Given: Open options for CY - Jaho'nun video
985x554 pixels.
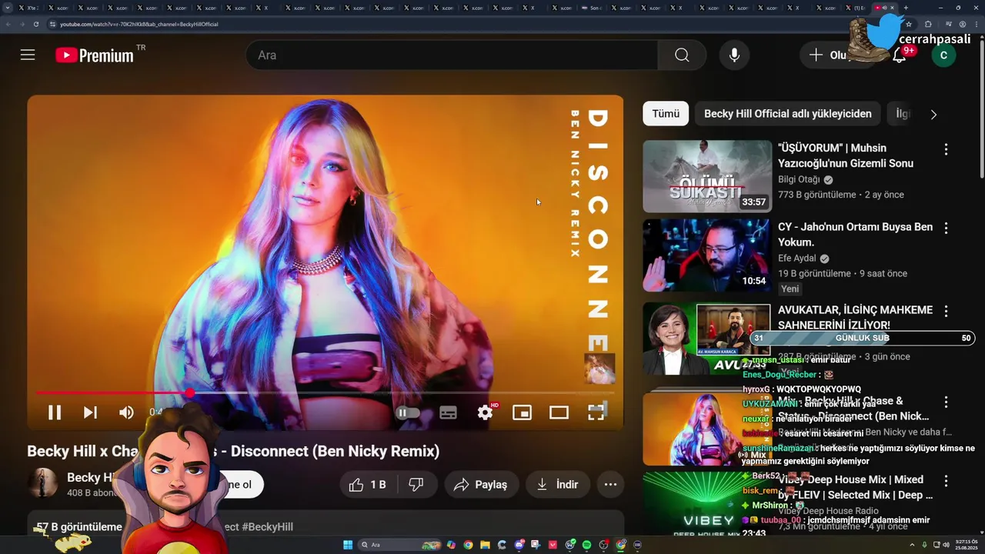Looking at the screenshot, I should (946, 228).
